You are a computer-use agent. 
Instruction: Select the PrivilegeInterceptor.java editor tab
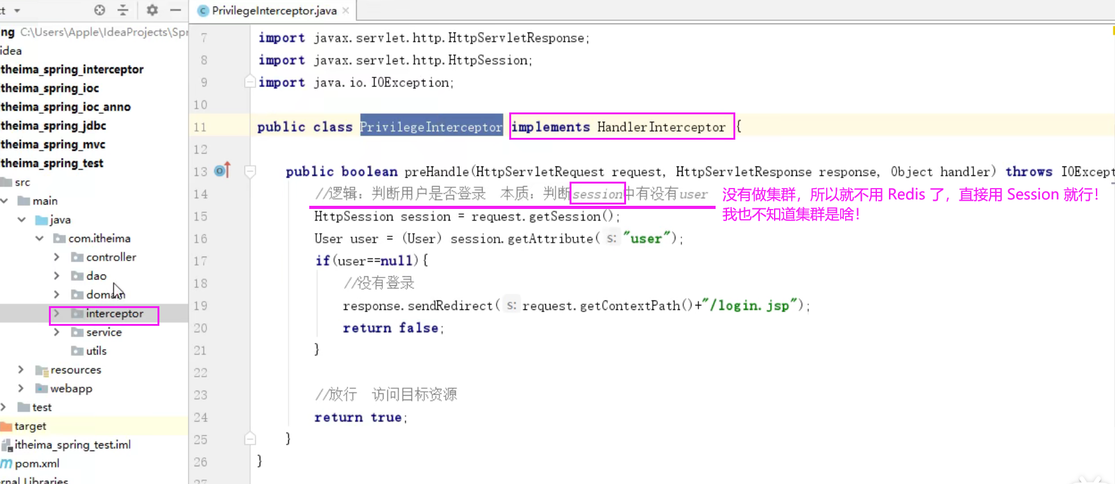274,10
